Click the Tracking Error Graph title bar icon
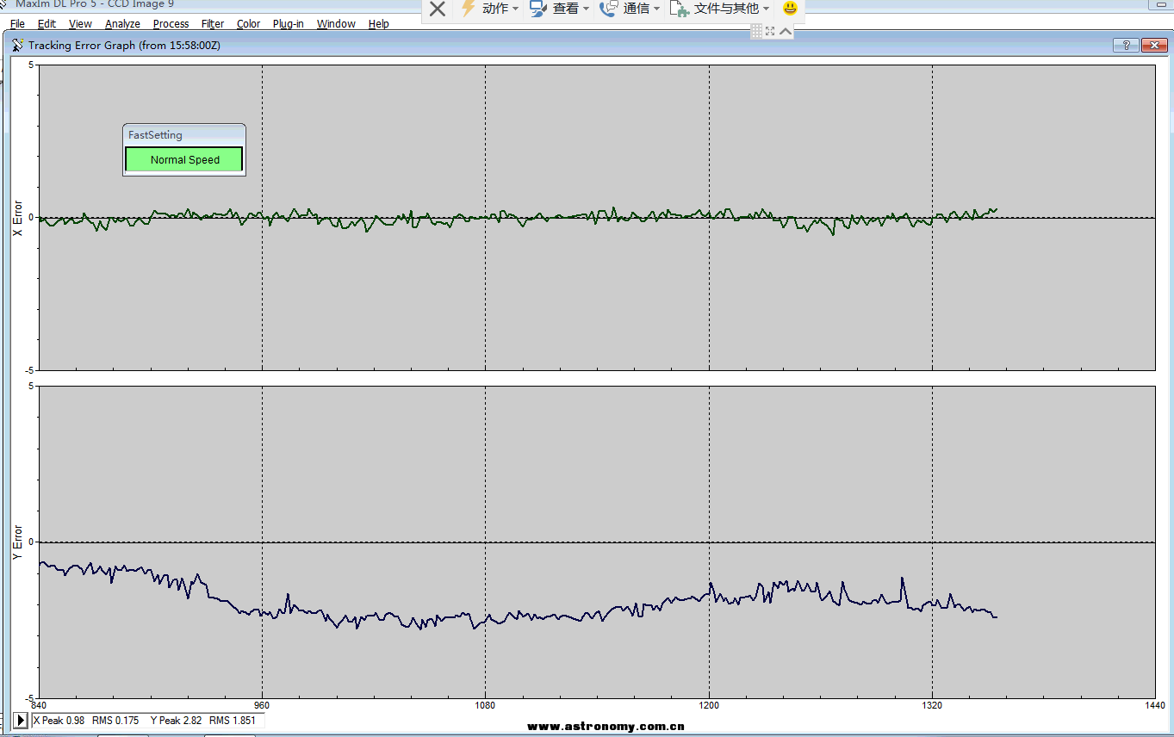 [17, 45]
